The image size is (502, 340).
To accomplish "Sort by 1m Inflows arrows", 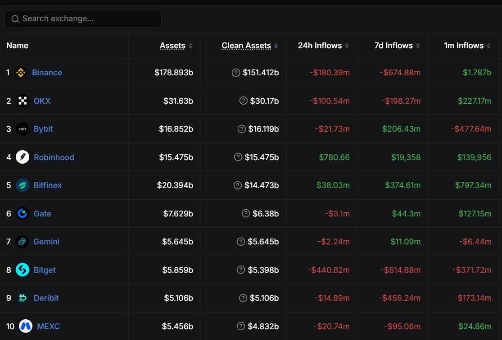I will pyautogui.click(x=488, y=46).
